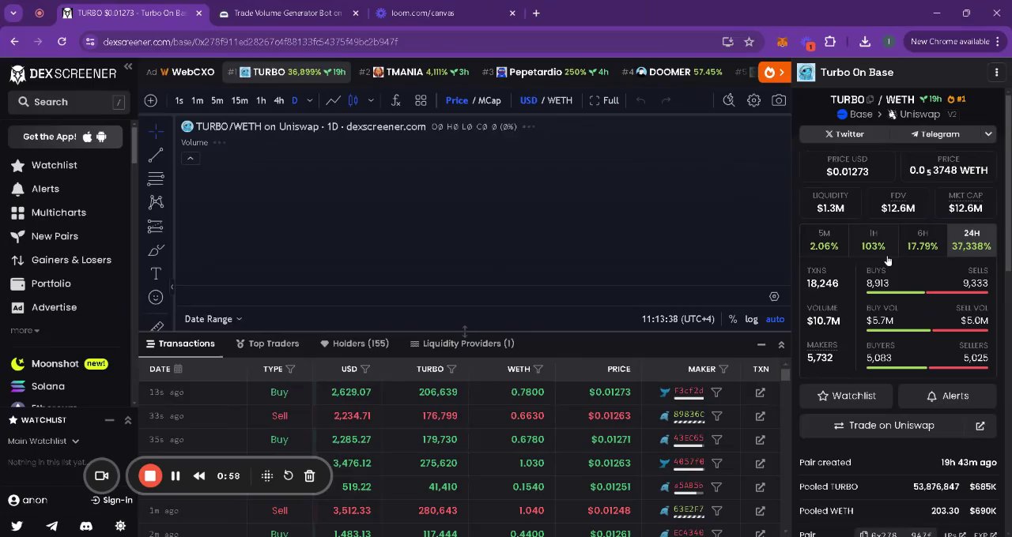Filter transactions by MAKER column
Screen dimensions: 1012x537
click(x=723, y=369)
